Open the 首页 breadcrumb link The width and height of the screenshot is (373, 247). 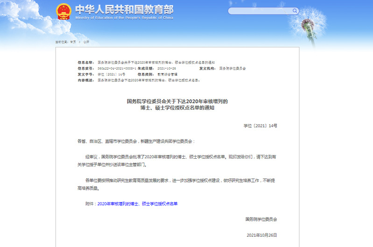pyautogui.click(x=73, y=42)
